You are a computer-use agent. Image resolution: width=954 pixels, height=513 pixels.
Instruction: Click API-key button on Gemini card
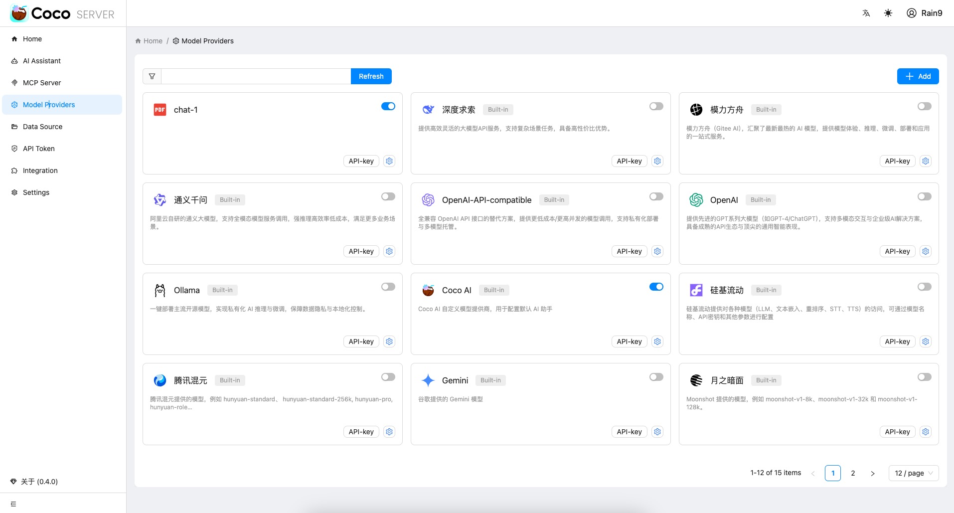(x=630, y=432)
